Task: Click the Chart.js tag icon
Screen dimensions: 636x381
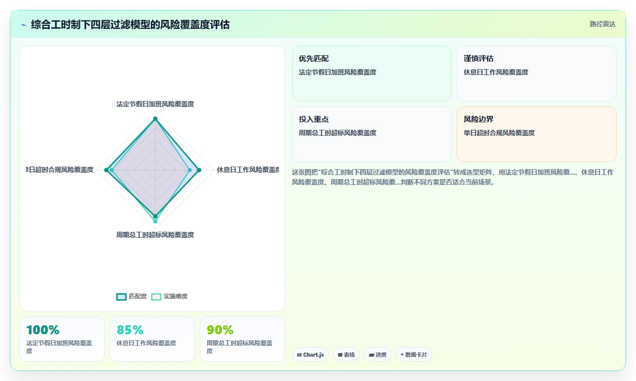Action: 299,355
